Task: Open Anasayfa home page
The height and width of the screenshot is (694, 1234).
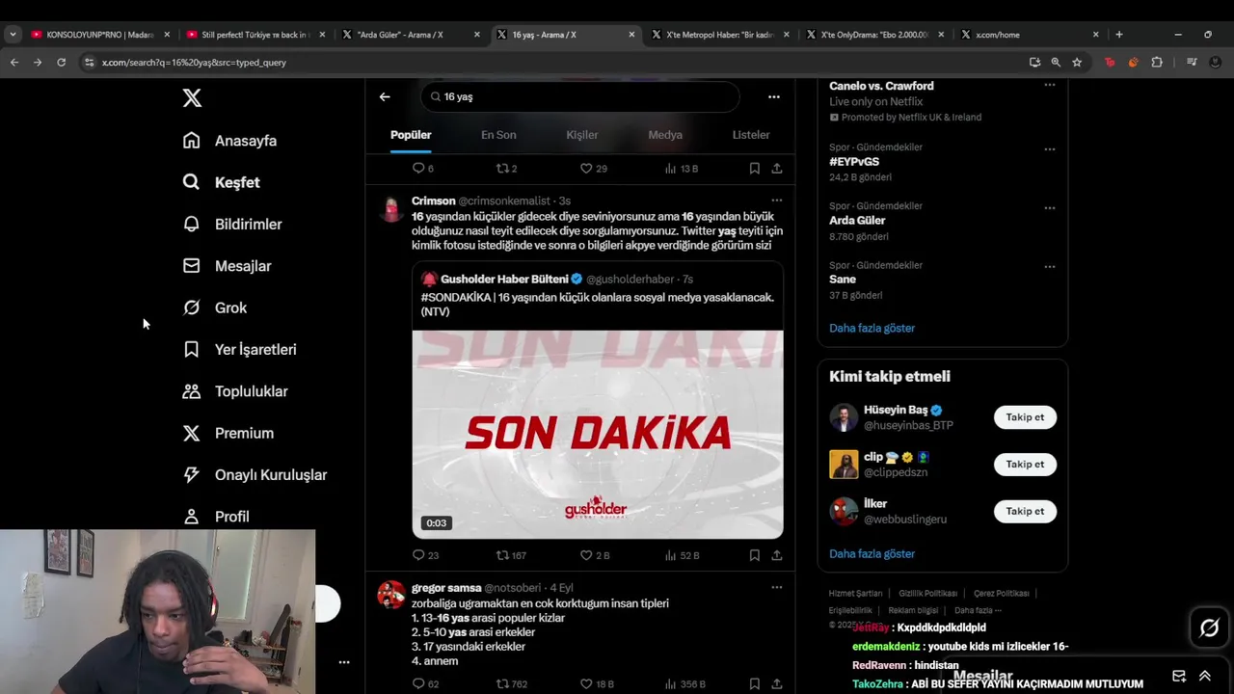Action: pyautogui.click(x=230, y=141)
